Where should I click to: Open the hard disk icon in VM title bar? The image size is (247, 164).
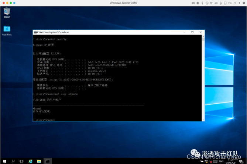[225, 3]
